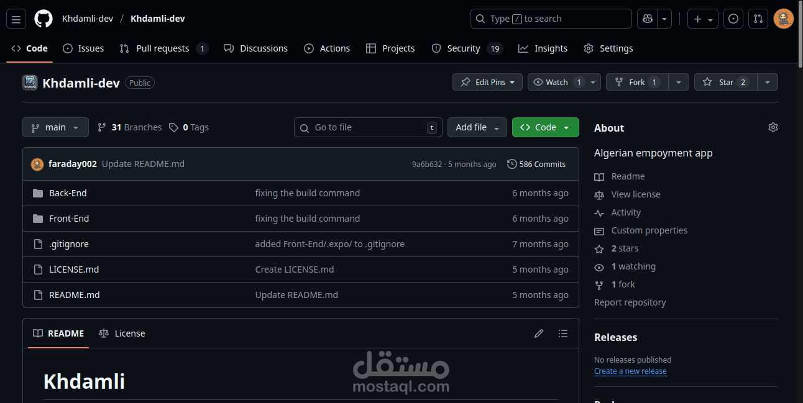Open the Discussions tab
Viewport: 803px width, 403px height.
point(255,48)
